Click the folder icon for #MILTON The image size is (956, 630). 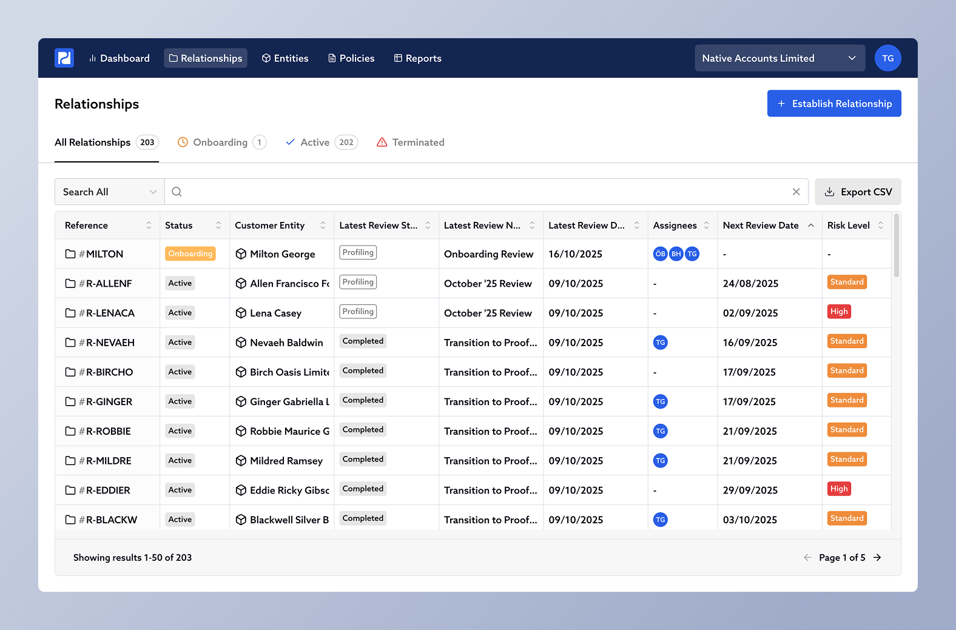pyautogui.click(x=70, y=254)
